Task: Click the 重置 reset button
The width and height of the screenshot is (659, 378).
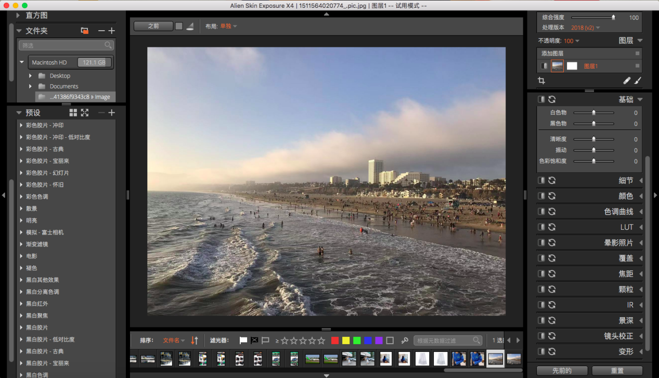Action: click(617, 371)
